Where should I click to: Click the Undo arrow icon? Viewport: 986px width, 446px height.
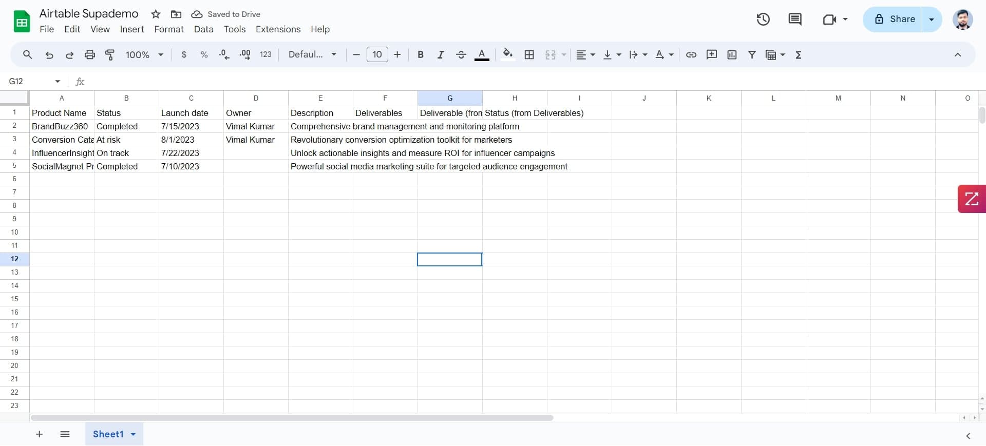click(x=49, y=54)
